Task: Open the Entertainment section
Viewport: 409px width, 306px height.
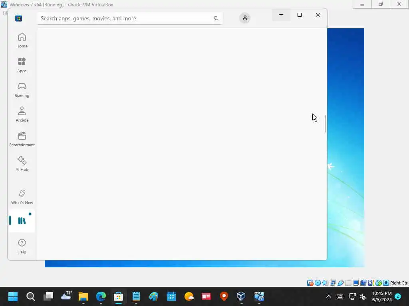Action: click(22, 139)
